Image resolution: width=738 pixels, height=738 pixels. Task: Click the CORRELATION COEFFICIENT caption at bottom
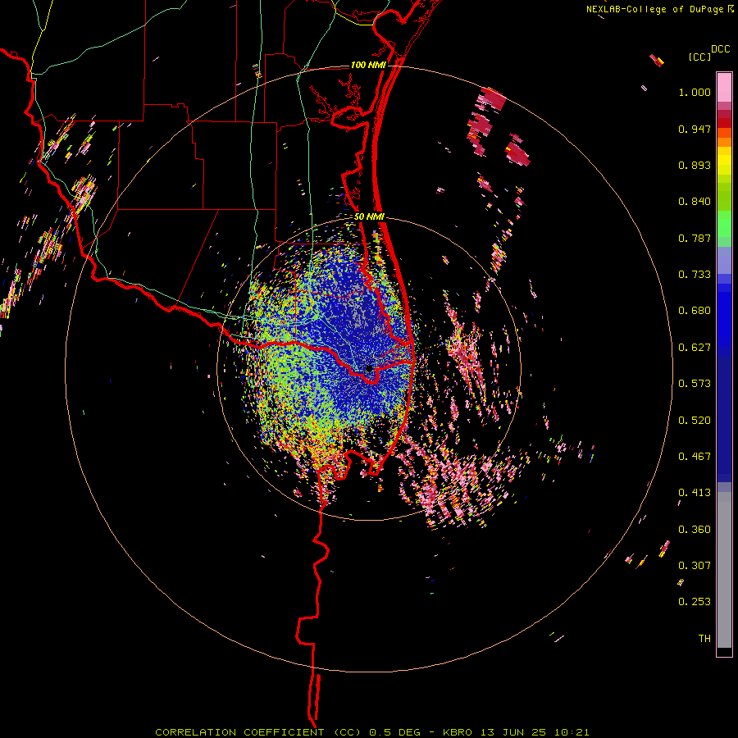click(x=371, y=732)
